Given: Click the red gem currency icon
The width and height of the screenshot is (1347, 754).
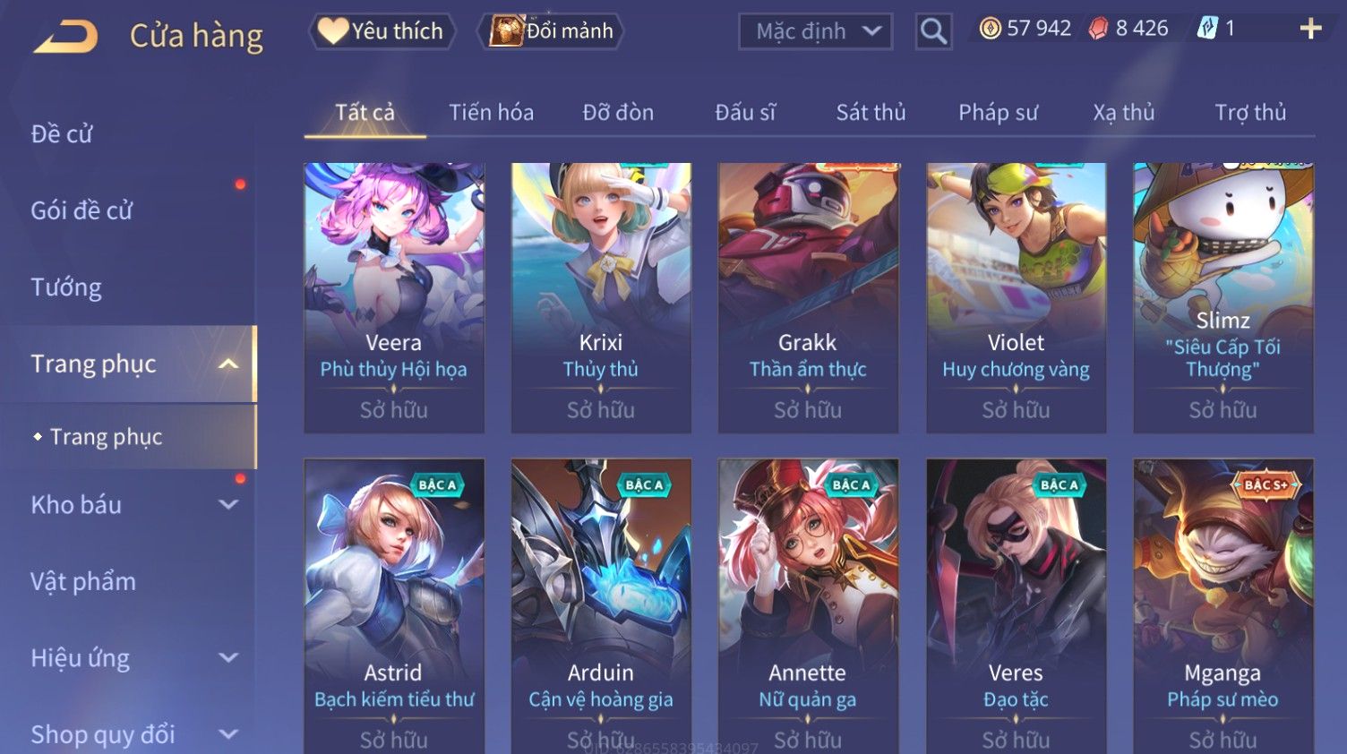Looking at the screenshot, I should point(1098,29).
